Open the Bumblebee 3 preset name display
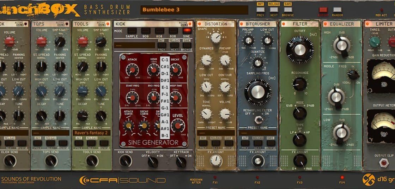 194,10
